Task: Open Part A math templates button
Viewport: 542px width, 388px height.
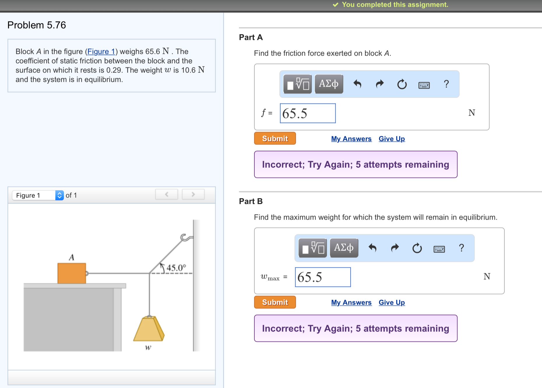Action: [x=298, y=84]
